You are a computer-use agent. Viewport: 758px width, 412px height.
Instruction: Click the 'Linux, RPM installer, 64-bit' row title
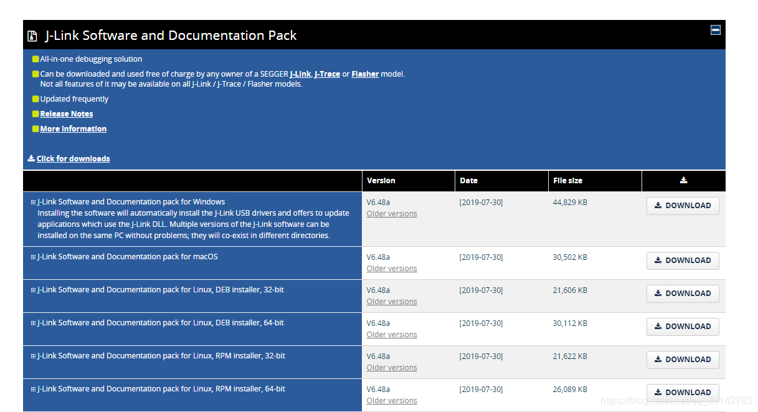pyautogui.click(x=161, y=389)
